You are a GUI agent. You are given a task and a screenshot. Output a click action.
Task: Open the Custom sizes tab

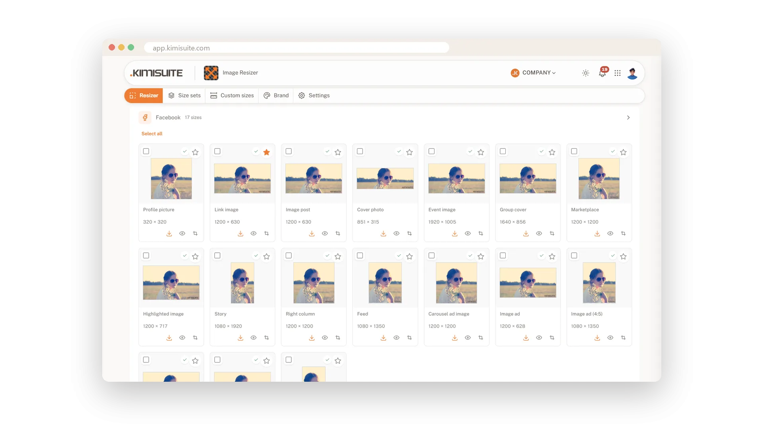point(232,95)
